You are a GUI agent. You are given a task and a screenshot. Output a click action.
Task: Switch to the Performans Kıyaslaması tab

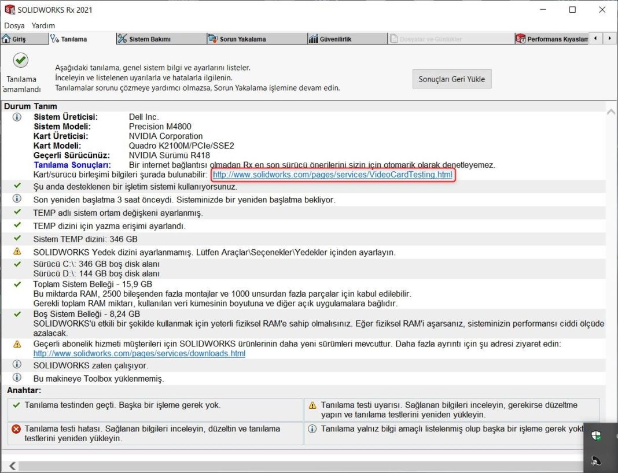coord(551,38)
